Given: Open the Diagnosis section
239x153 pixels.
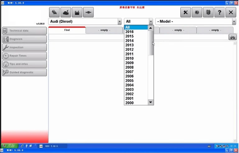Looking at the screenshot, I should [x=24, y=39].
